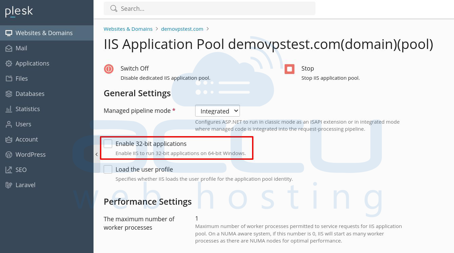
Task: Click the Load the user profile label
Action: (144, 169)
